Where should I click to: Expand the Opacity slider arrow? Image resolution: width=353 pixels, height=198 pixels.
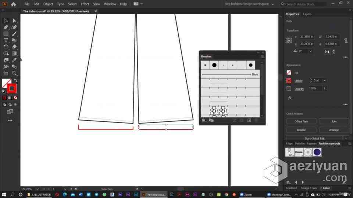pos(324,88)
